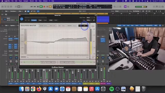Toggle the Catch Playhead button
The width and height of the screenshot is (165, 93).
coord(38,11)
